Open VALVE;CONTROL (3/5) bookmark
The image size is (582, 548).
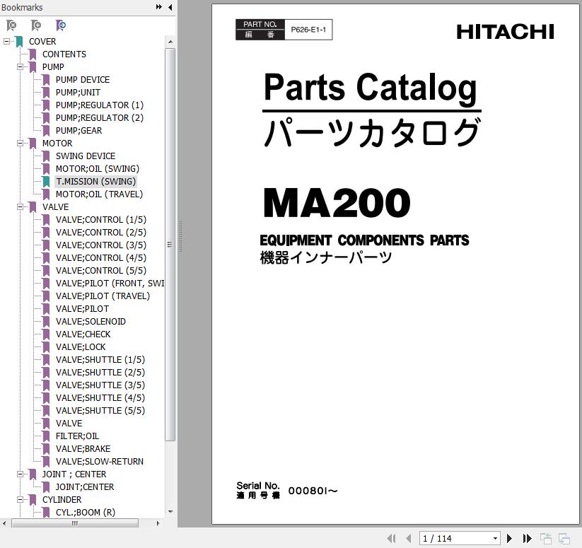point(101,245)
